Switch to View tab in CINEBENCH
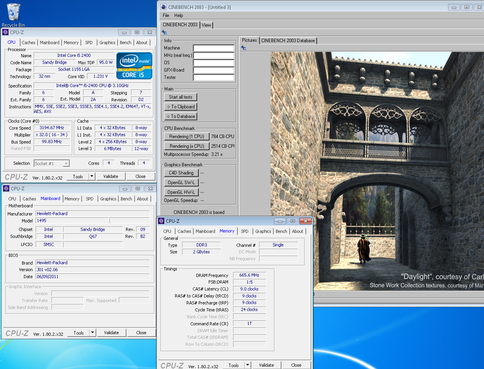The height and width of the screenshot is (369, 484). click(206, 25)
